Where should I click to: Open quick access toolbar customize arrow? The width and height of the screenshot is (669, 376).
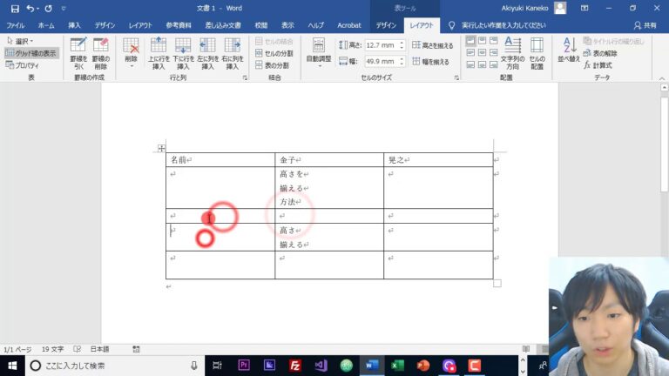click(x=63, y=9)
